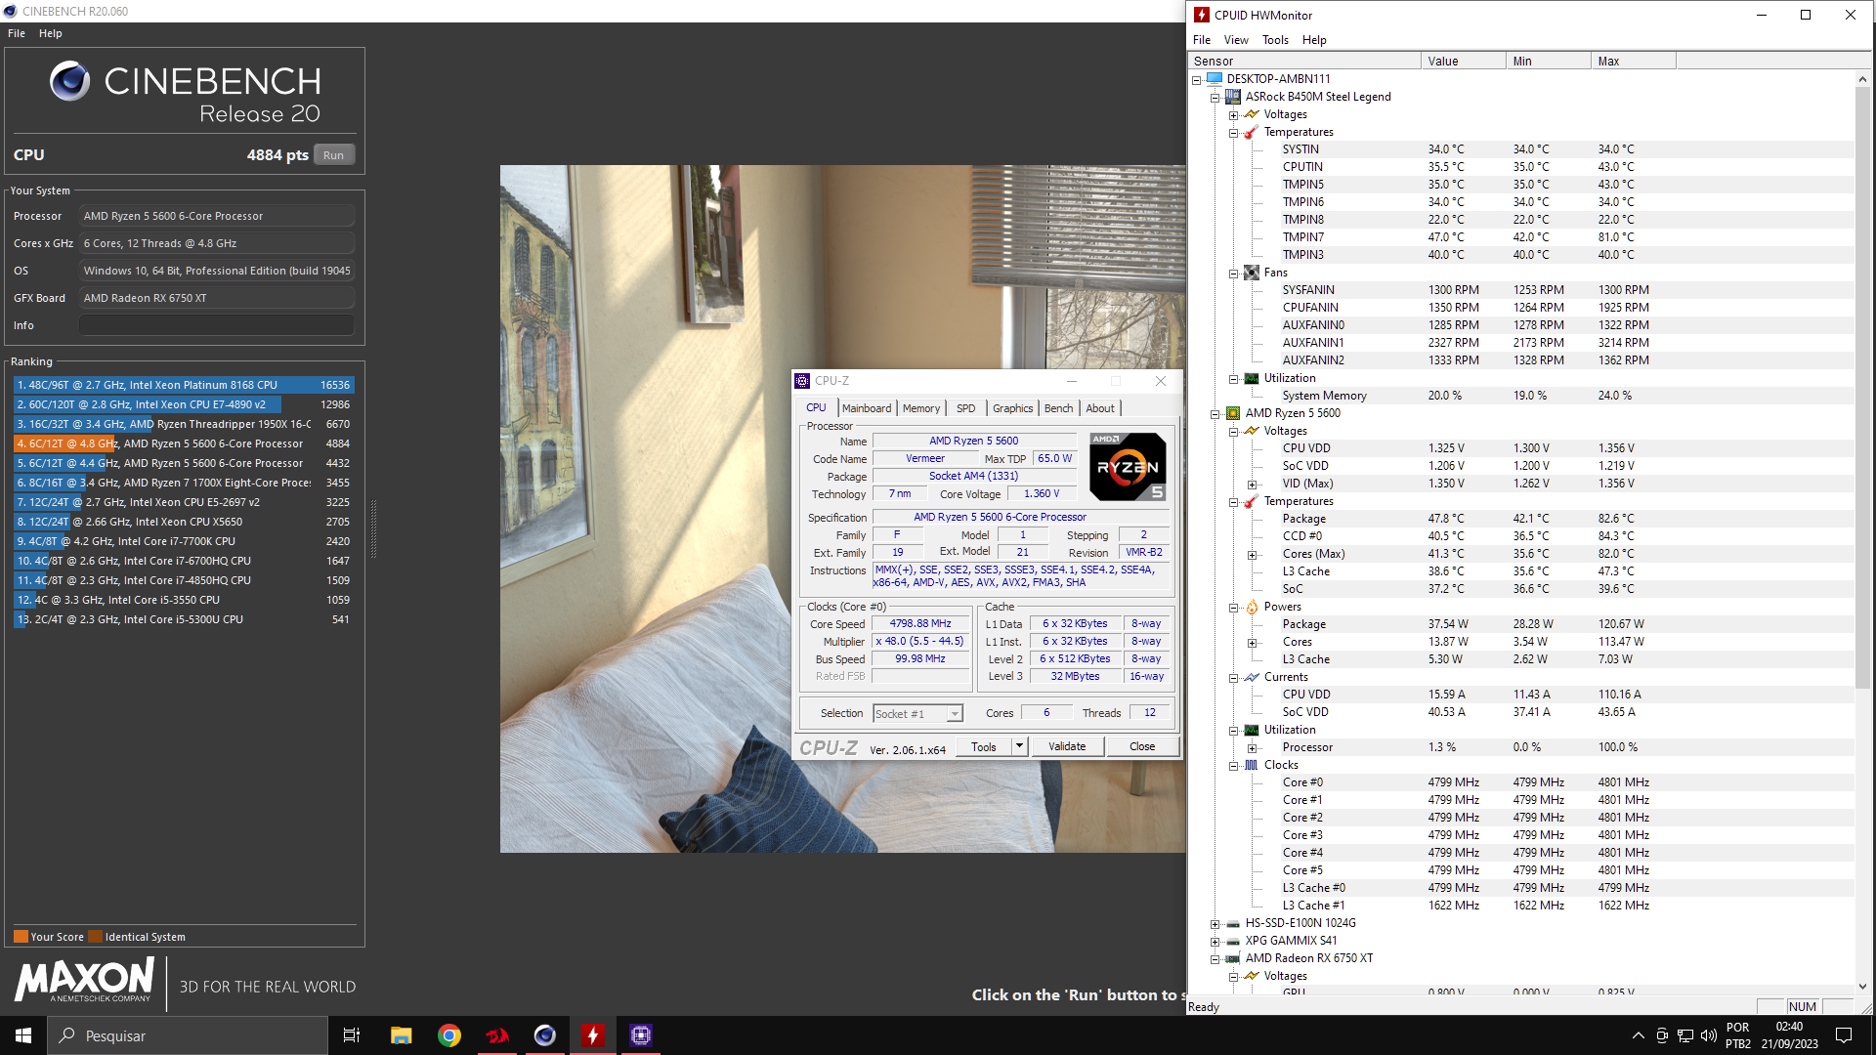
Task: Click the Run button in Cinebench
Action: click(x=334, y=155)
